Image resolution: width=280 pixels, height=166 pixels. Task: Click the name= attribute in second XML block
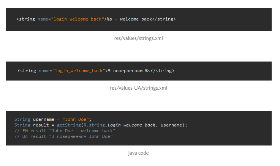pyautogui.click(x=45, y=71)
